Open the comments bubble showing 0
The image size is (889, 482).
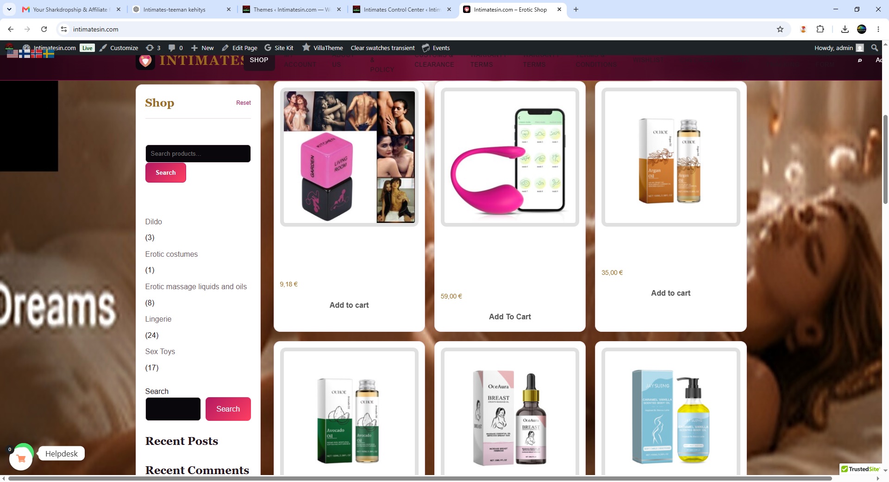coord(175,48)
